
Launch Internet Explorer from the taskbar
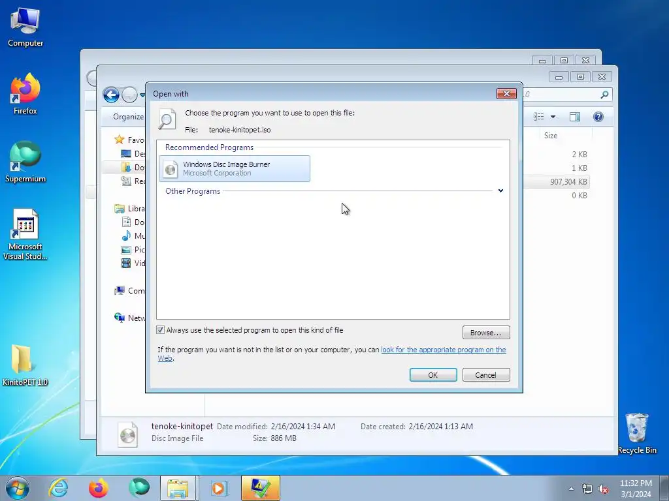[x=58, y=488]
